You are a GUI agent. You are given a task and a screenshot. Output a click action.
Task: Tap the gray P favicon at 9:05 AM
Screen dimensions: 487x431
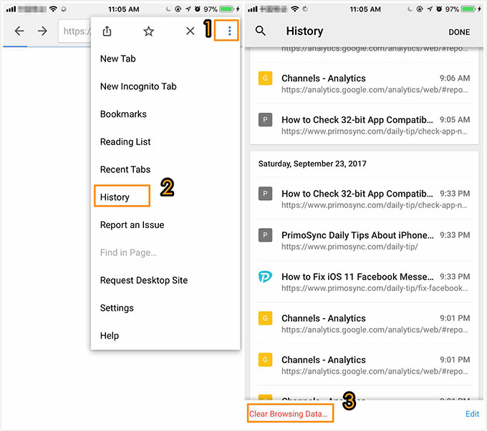[265, 119]
